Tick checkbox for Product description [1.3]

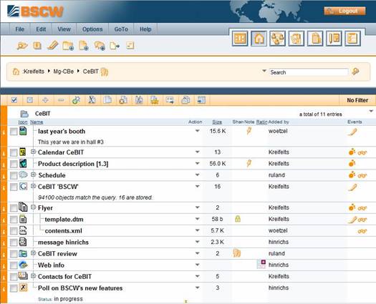14,164
